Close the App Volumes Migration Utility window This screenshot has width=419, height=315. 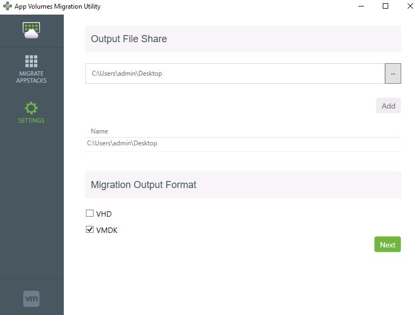pyautogui.click(x=410, y=6)
